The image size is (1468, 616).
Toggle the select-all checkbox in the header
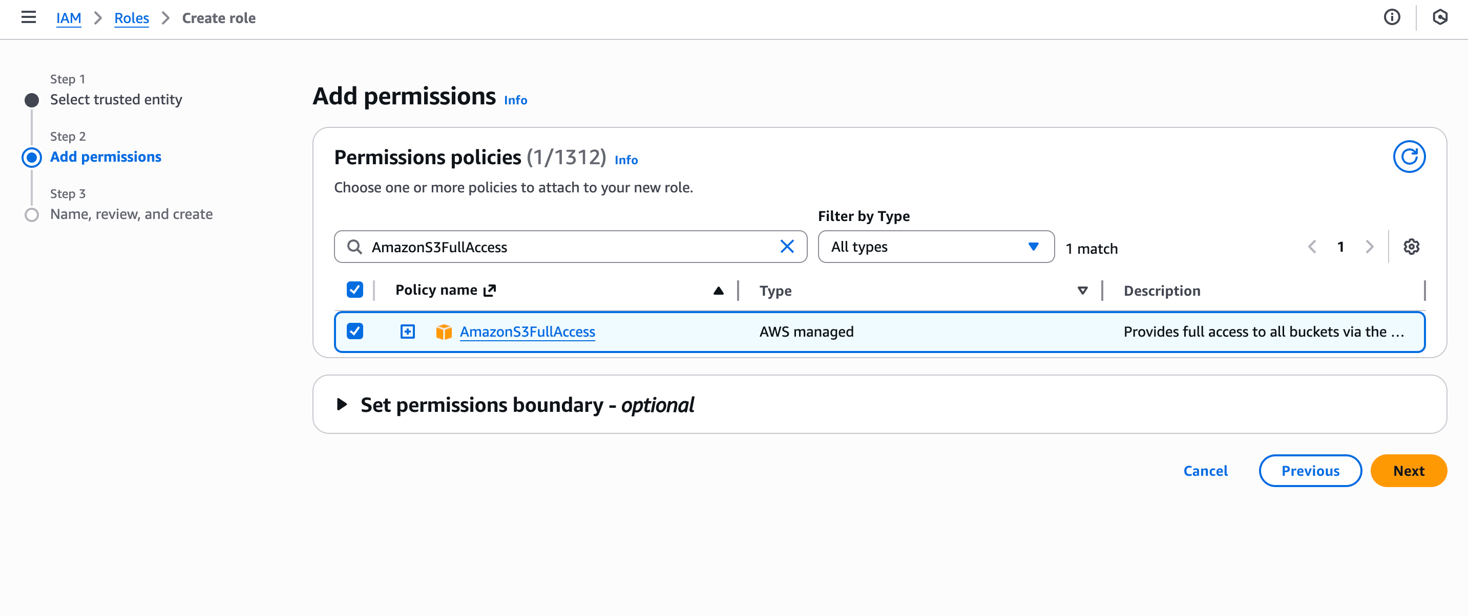coord(355,290)
